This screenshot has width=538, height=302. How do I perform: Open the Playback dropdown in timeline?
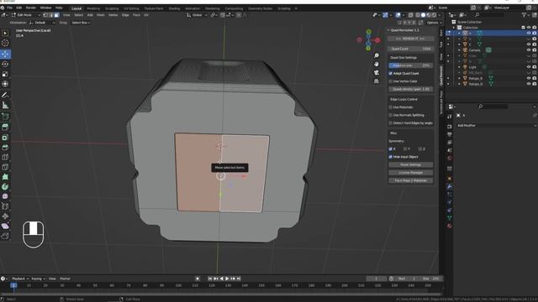click(x=20, y=279)
